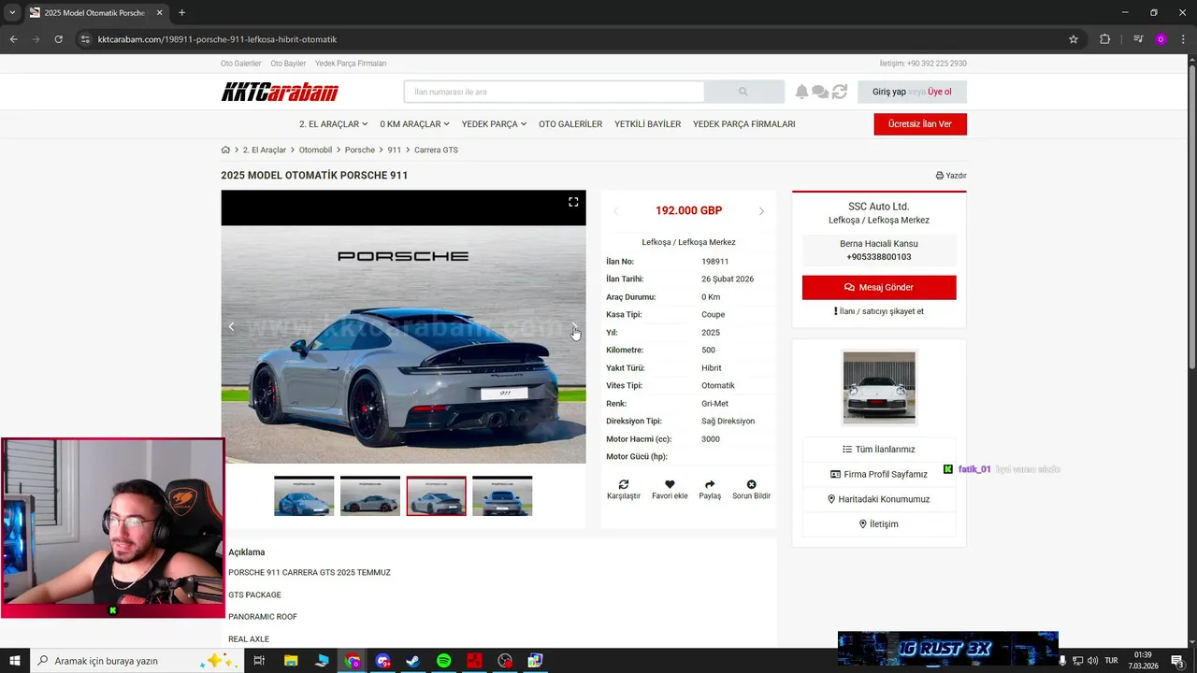Open the Chrome tab search dropdown

click(11, 12)
